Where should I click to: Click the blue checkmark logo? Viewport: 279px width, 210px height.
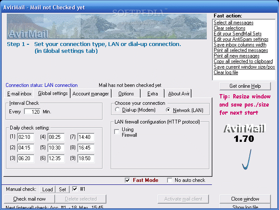click(x=247, y=159)
